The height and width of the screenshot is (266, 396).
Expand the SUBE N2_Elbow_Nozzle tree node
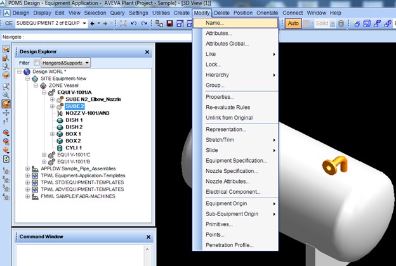(52, 99)
